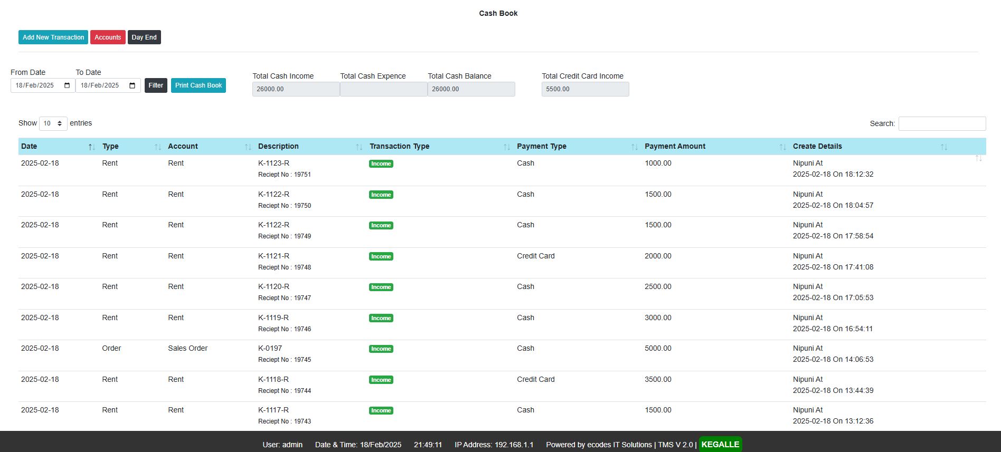
Task: Click Income badge for K-0197 row
Action: point(381,349)
